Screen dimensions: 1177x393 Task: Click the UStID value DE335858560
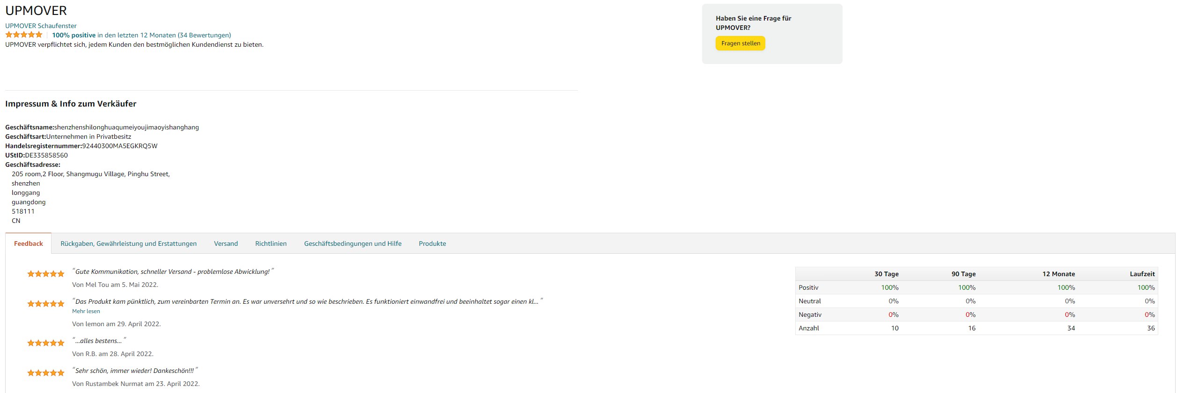(46, 155)
